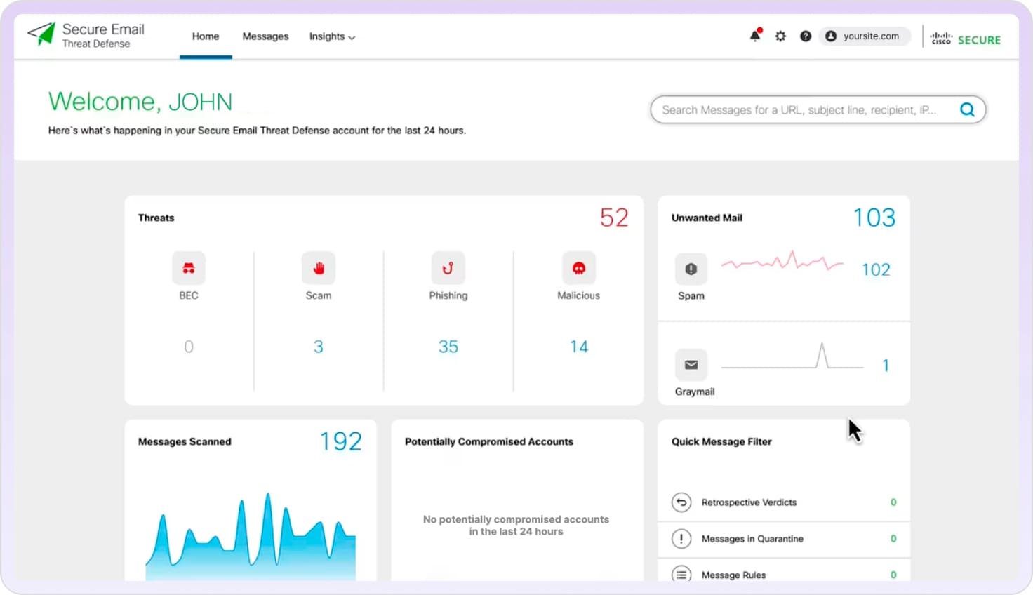Image resolution: width=1033 pixels, height=595 pixels.
Task: Click the Retrospective Verdicts icon
Action: [x=681, y=502]
